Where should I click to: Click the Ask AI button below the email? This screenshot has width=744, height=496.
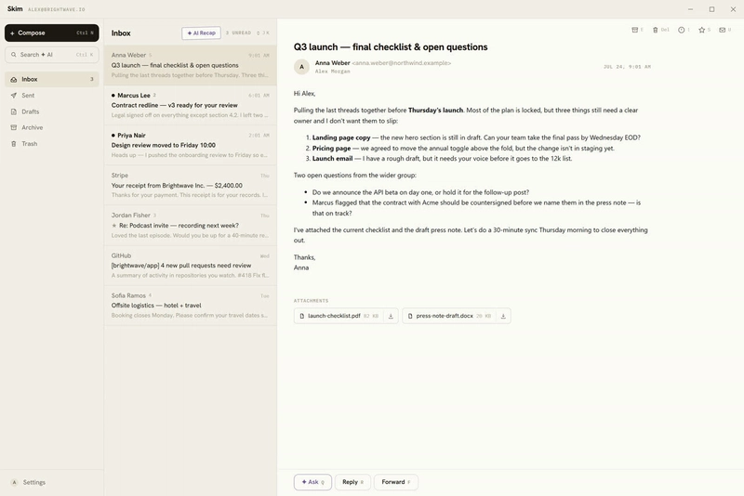click(x=312, y=482)
